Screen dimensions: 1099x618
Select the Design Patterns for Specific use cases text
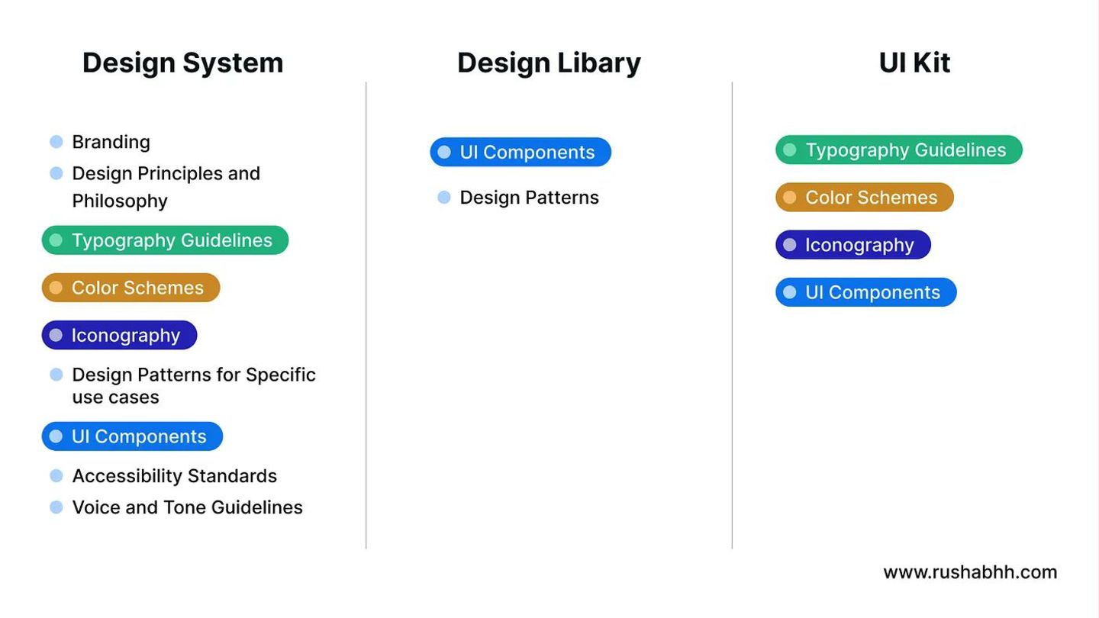(193, 385)
